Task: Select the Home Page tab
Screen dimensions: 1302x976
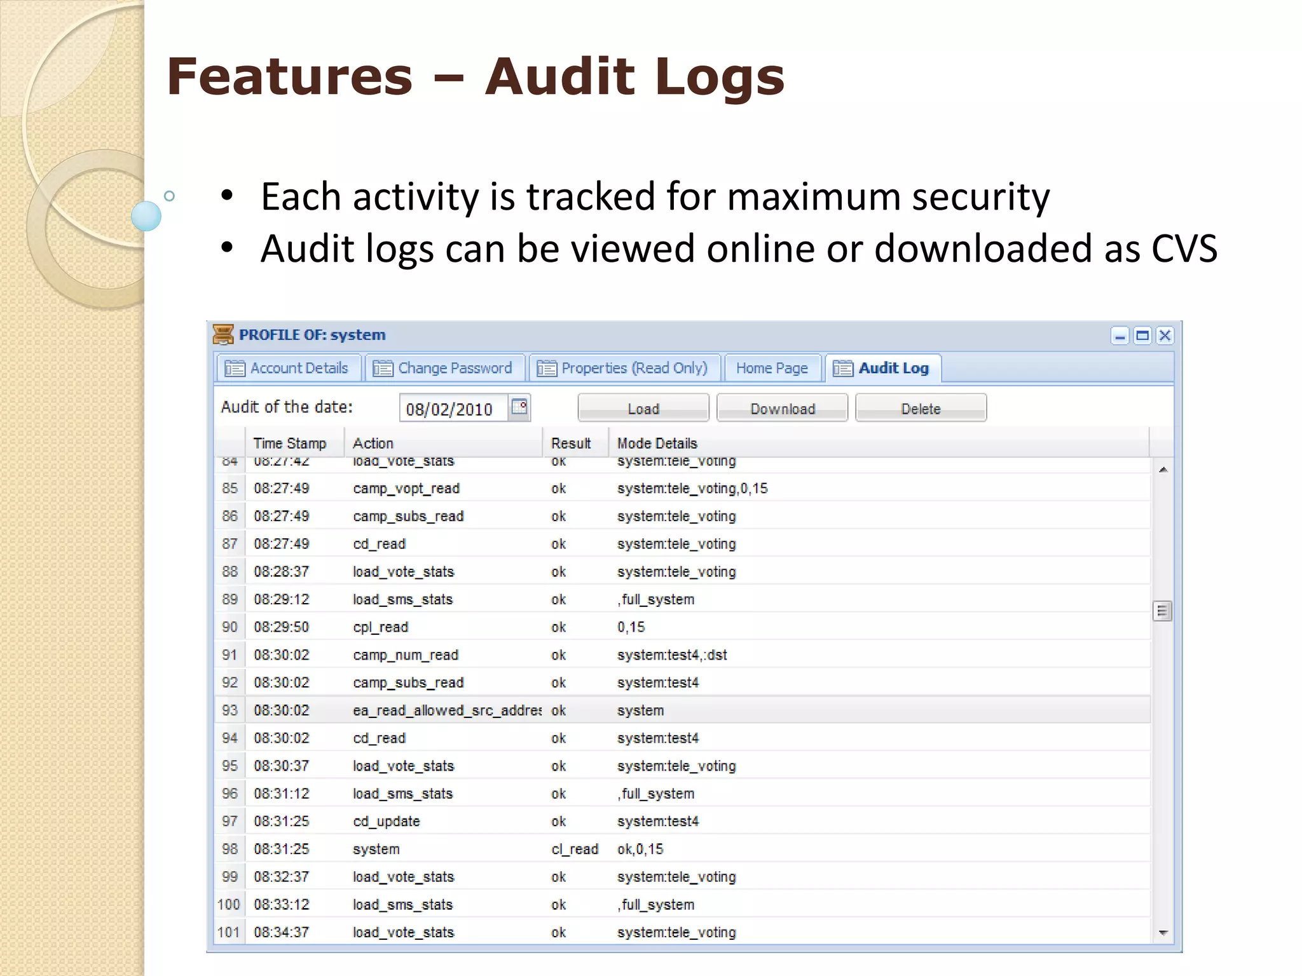Action: 772,369
